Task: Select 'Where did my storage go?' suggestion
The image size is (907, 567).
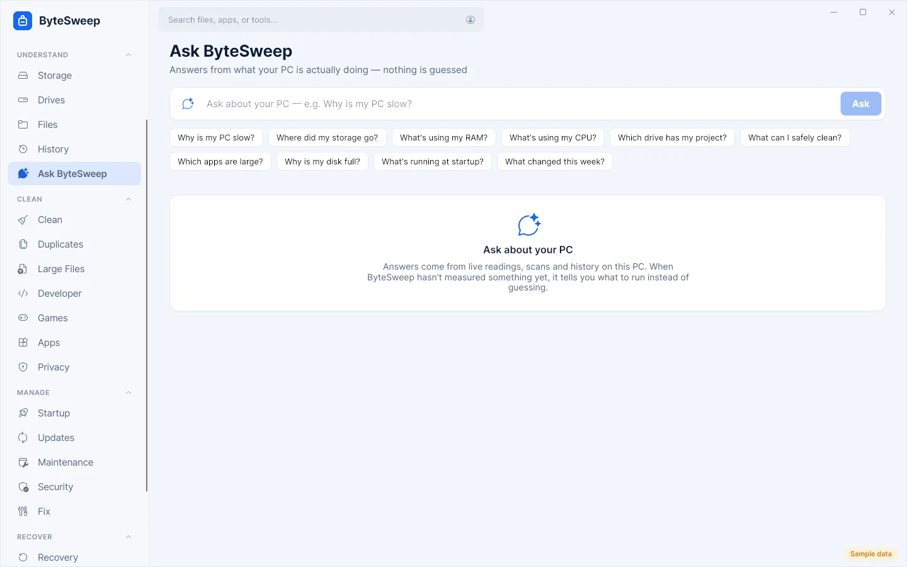Action: 328,138
